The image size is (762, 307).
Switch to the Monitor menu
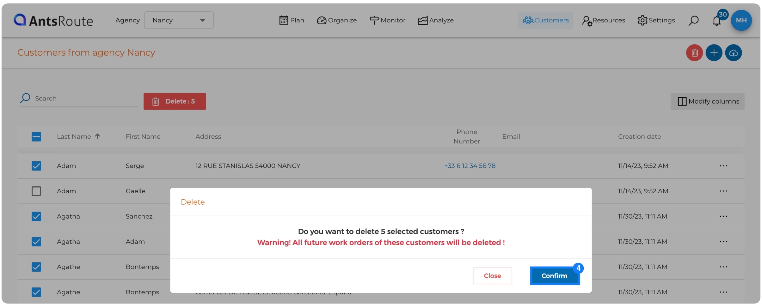coord(387,20)
